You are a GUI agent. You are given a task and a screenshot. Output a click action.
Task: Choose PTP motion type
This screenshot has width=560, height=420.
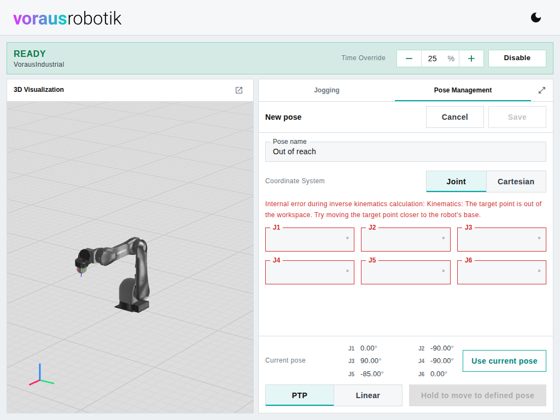tap(299, 395)
